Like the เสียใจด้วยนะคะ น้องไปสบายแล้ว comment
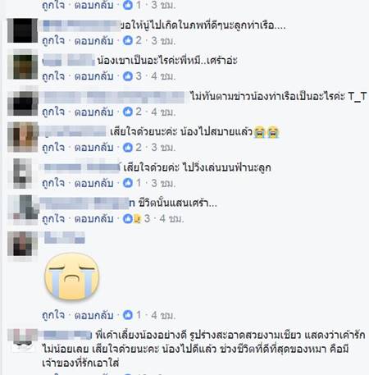Viewport: 369px width, 375px height. click(x=53, y=147)
